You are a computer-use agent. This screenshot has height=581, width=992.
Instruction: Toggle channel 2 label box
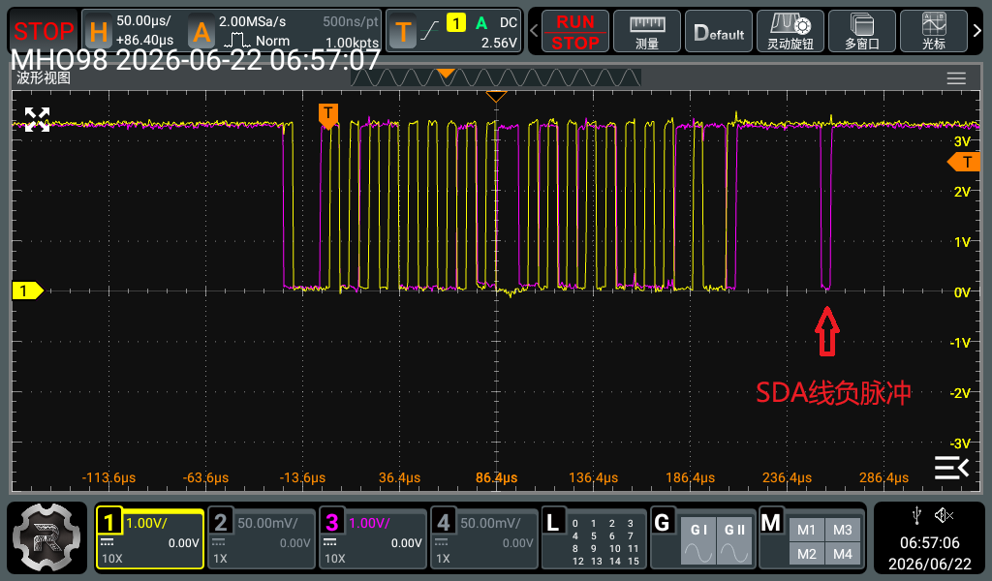tap(220, 522)
